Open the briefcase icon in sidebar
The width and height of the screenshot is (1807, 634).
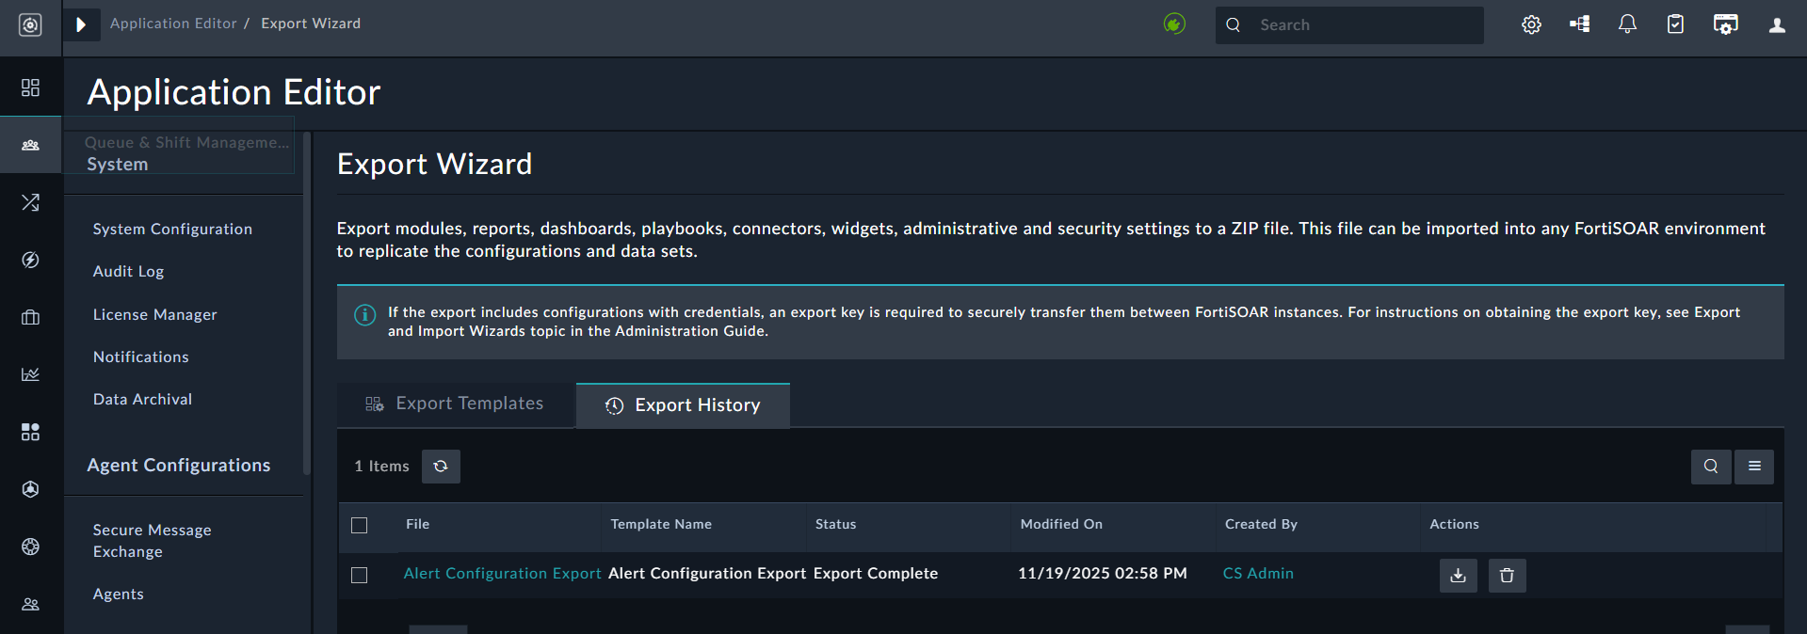click(30, 317)
